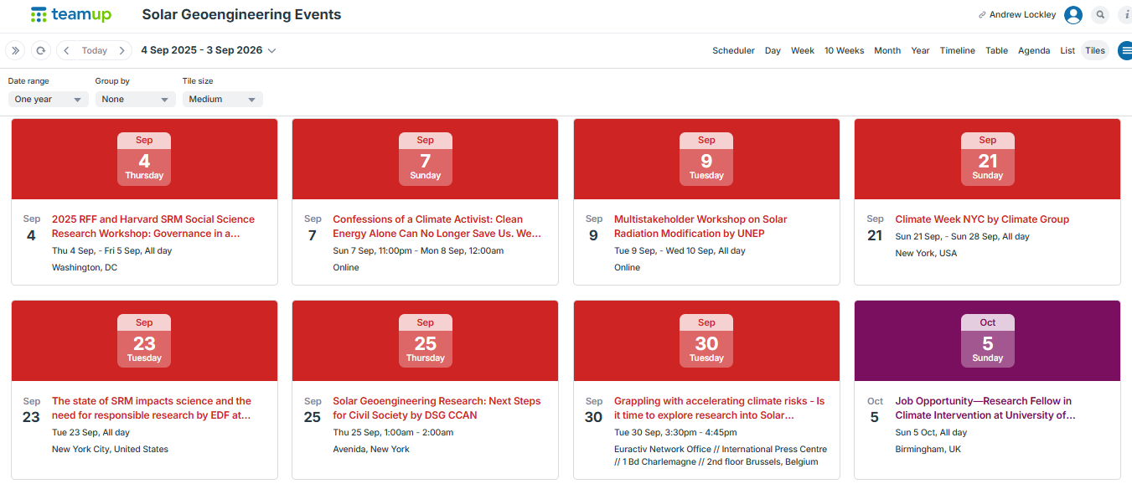1132x484 pixels.
Task: Click the New York City, United States location
Action: 110,449
